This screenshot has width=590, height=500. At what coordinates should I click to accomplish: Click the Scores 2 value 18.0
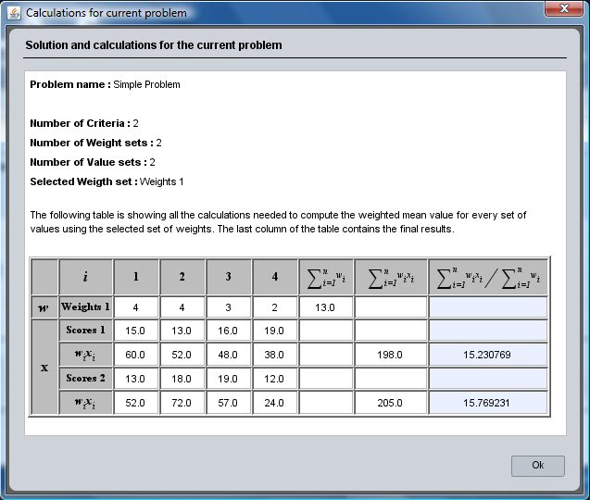coord(182,379)
